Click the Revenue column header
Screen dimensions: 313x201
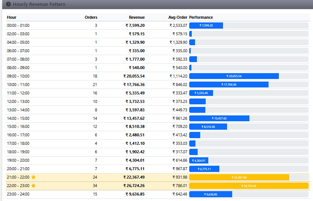point(137,17)
